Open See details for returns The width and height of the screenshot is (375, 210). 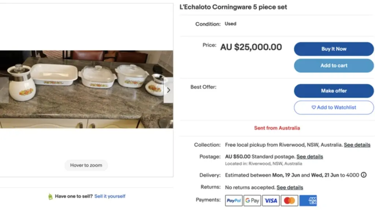click(290, 187)
